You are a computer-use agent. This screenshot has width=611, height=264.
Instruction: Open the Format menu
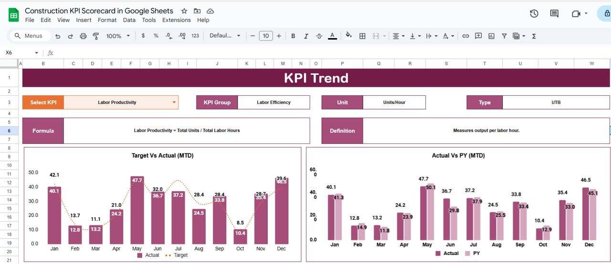coord(107,20)
